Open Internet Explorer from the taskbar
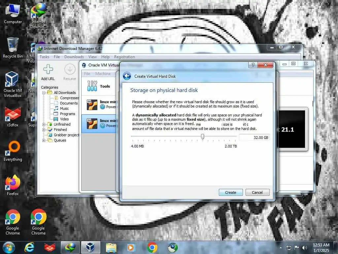The width and height of the screenshot is (338, 254). coord(29,247)
